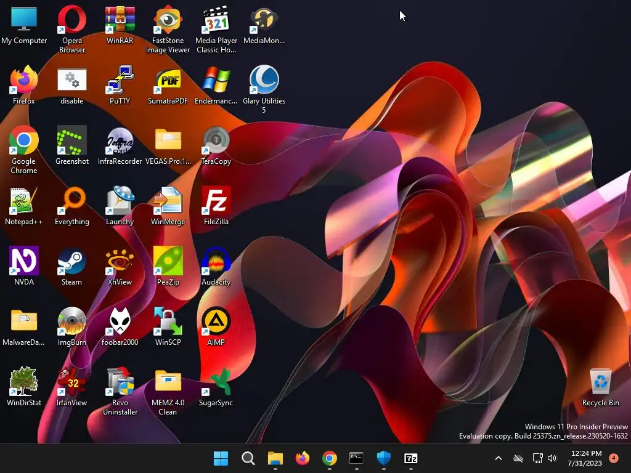The image size is (631, 473).
Task: Open File Explorer from the taskbar
Action: (275, 458)
